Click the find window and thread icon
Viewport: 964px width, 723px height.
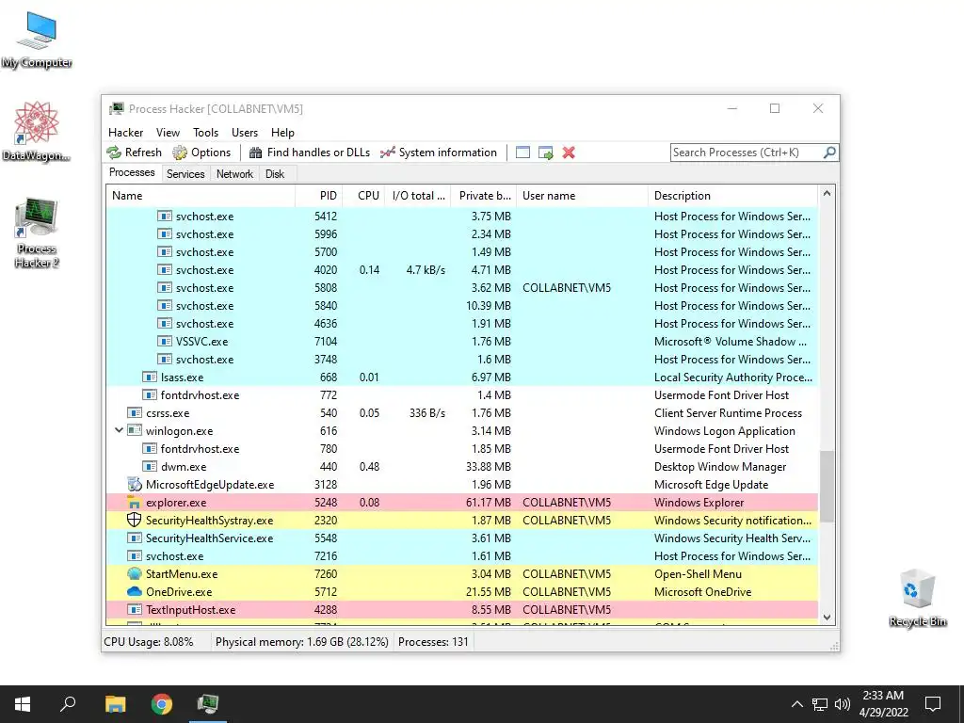(x=545, y=153)
